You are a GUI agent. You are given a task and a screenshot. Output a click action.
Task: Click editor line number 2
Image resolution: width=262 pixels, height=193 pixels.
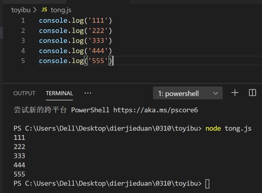pos(23,31)
